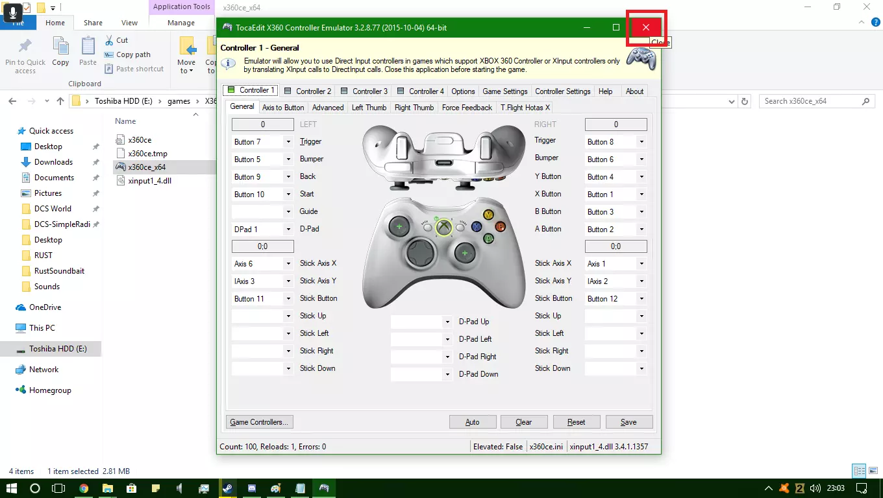Click the x360ce gamepad icon on the taskbar
This screenshot has height=498, width=883.
pyautogui.click(x=324, y=488)
